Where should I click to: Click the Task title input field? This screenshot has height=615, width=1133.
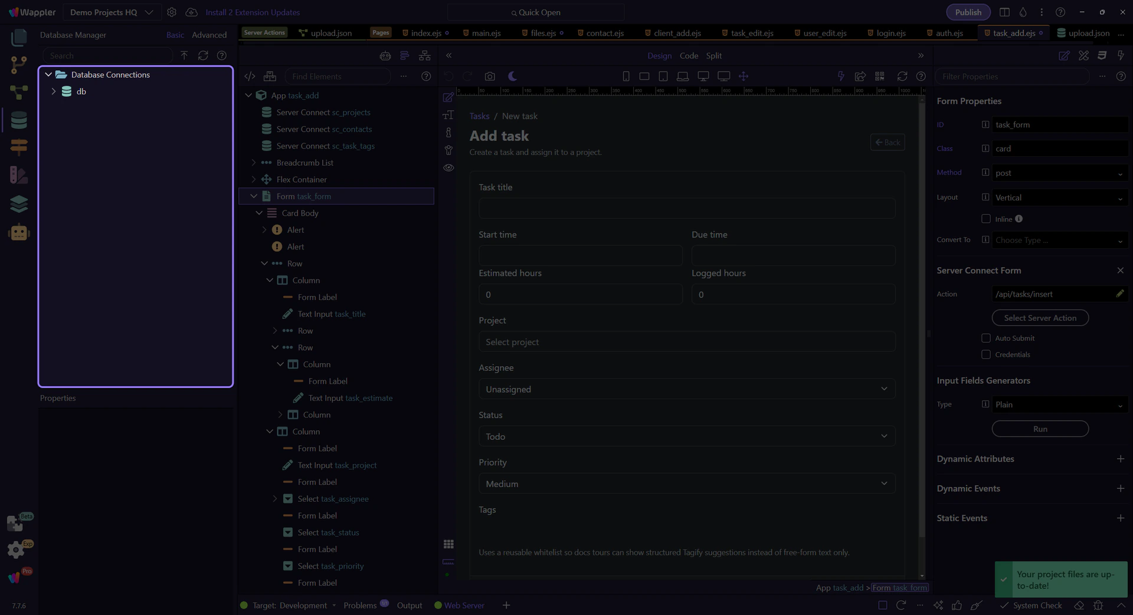(686, 209)
